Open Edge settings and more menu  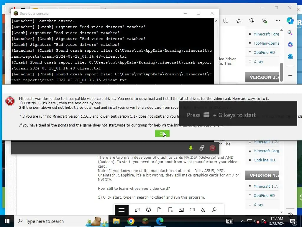278,21
